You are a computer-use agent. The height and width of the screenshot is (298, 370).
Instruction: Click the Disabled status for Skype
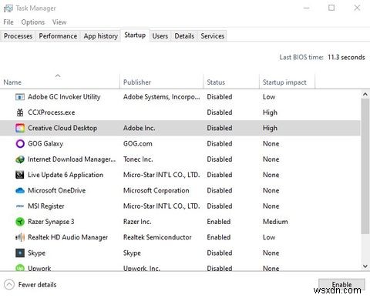(x=220, y=253)
